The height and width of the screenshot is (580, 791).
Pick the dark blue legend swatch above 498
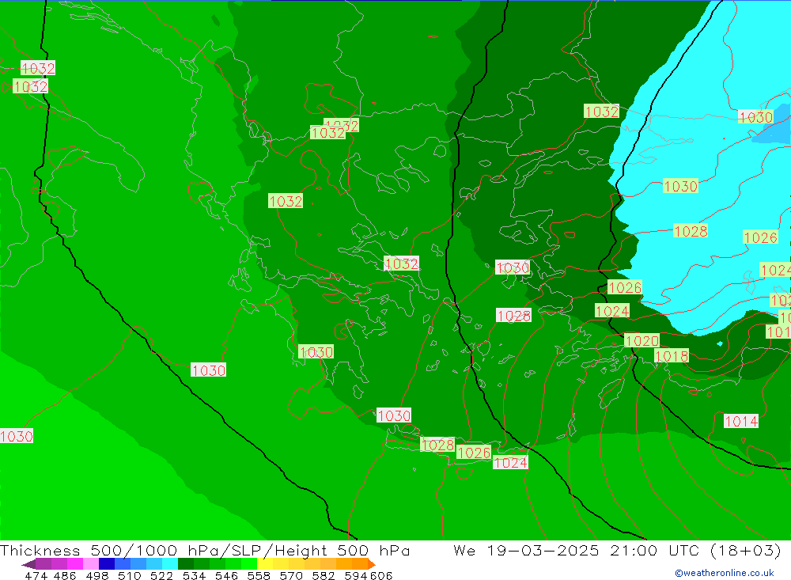[107, 564]
